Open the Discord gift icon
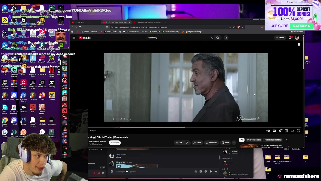This screenshot has height=181, width=321. pos(196,172)
